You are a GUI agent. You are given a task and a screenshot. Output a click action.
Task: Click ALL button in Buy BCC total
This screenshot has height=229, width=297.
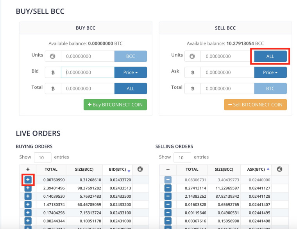click(x=131, y=88)
